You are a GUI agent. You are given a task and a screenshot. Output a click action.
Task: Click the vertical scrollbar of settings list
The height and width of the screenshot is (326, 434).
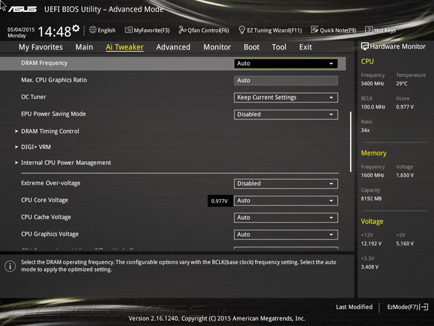pos(351,142)
